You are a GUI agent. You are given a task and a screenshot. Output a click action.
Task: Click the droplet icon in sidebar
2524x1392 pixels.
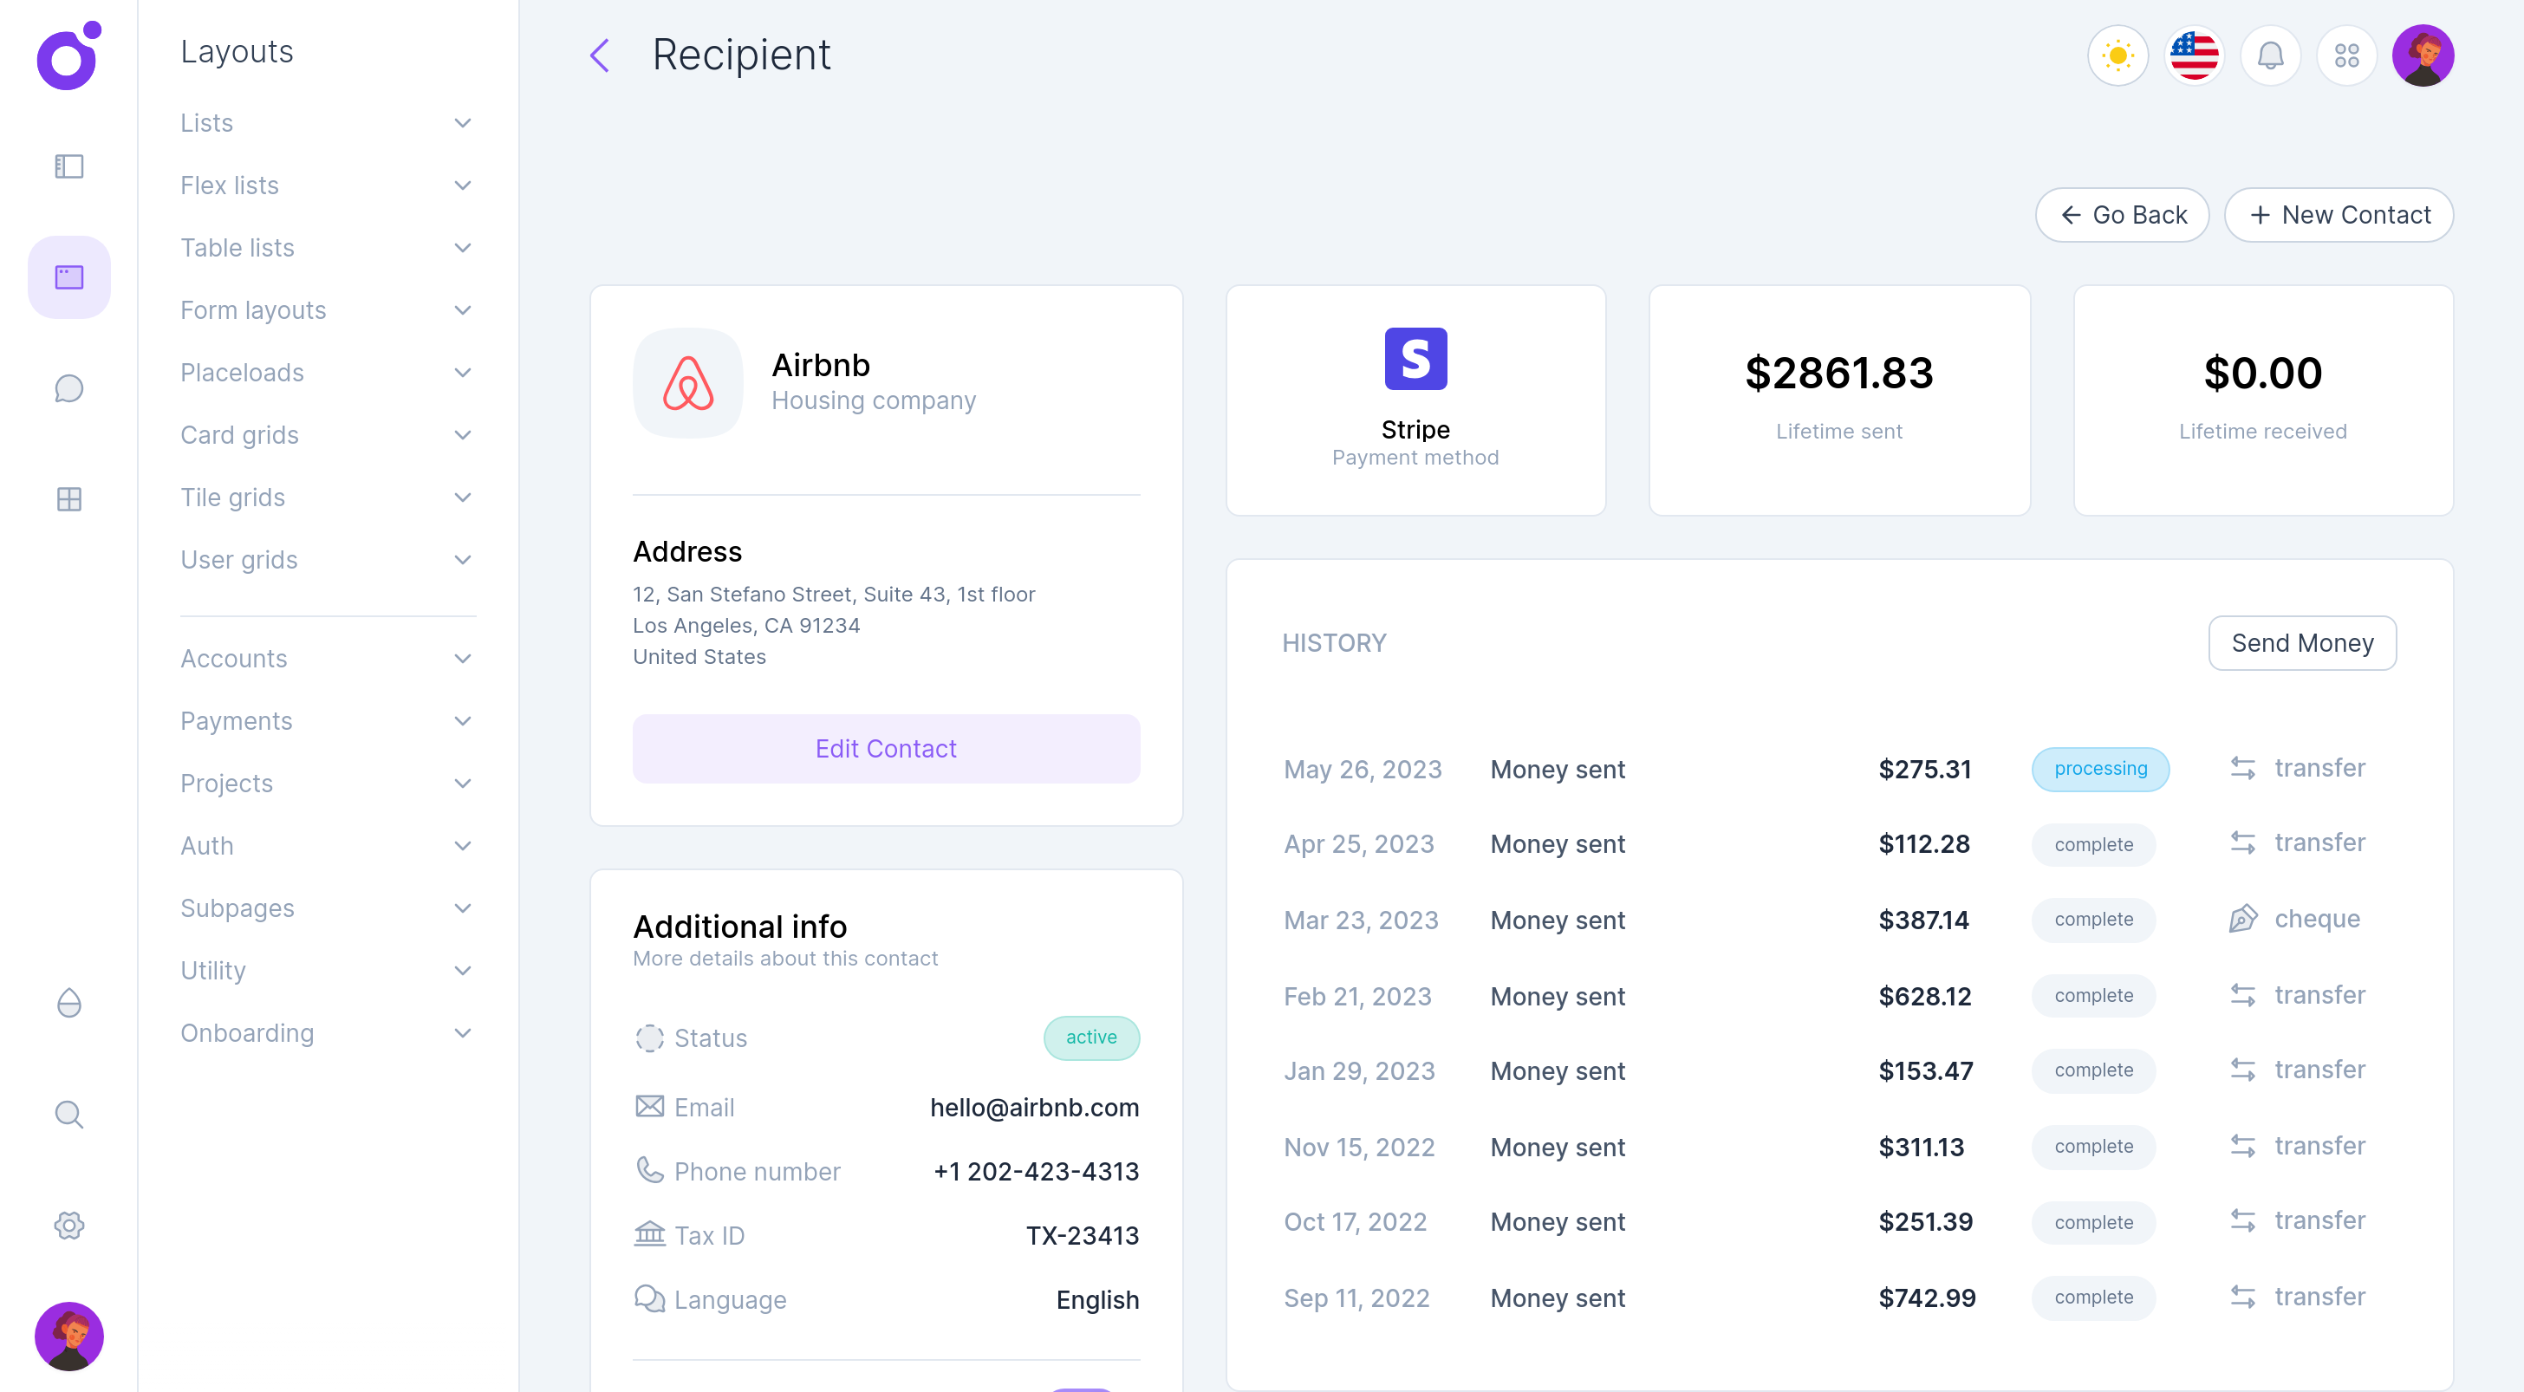pyautogui.click(x=68, y=1003)
